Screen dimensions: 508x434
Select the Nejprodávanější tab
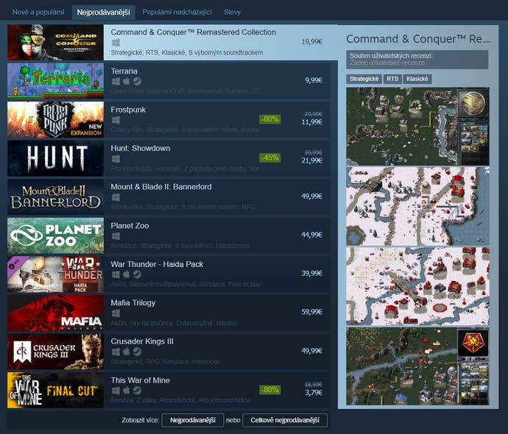103,13
